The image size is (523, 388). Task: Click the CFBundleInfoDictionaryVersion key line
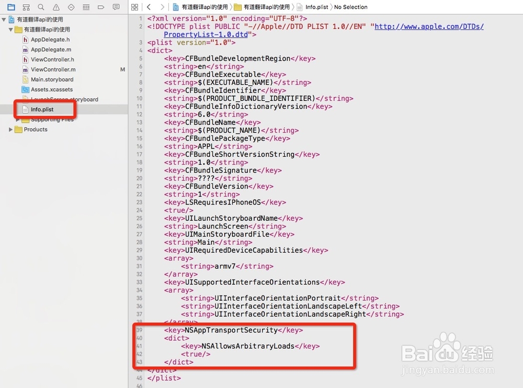[x=248, y=107]
